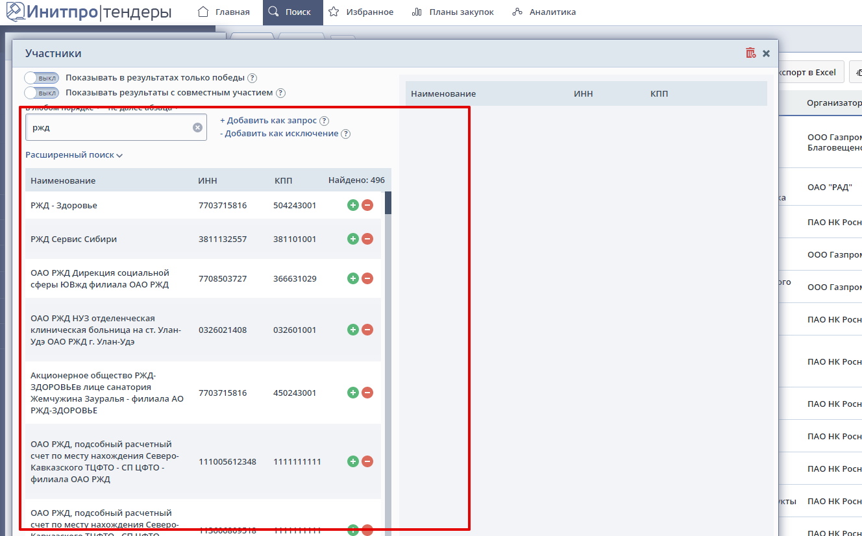Viewport: 862px width, 536px height.
Task: Open help for joint participation option
Action: pos(280,93)
